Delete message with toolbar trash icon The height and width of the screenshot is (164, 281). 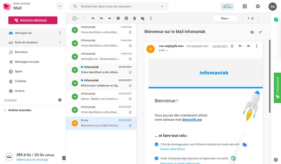(x=135, y=18)
